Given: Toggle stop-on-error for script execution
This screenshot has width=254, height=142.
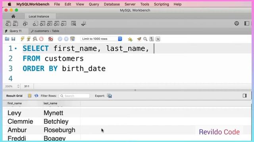Looking at the screenshot, I should [51, 39].
